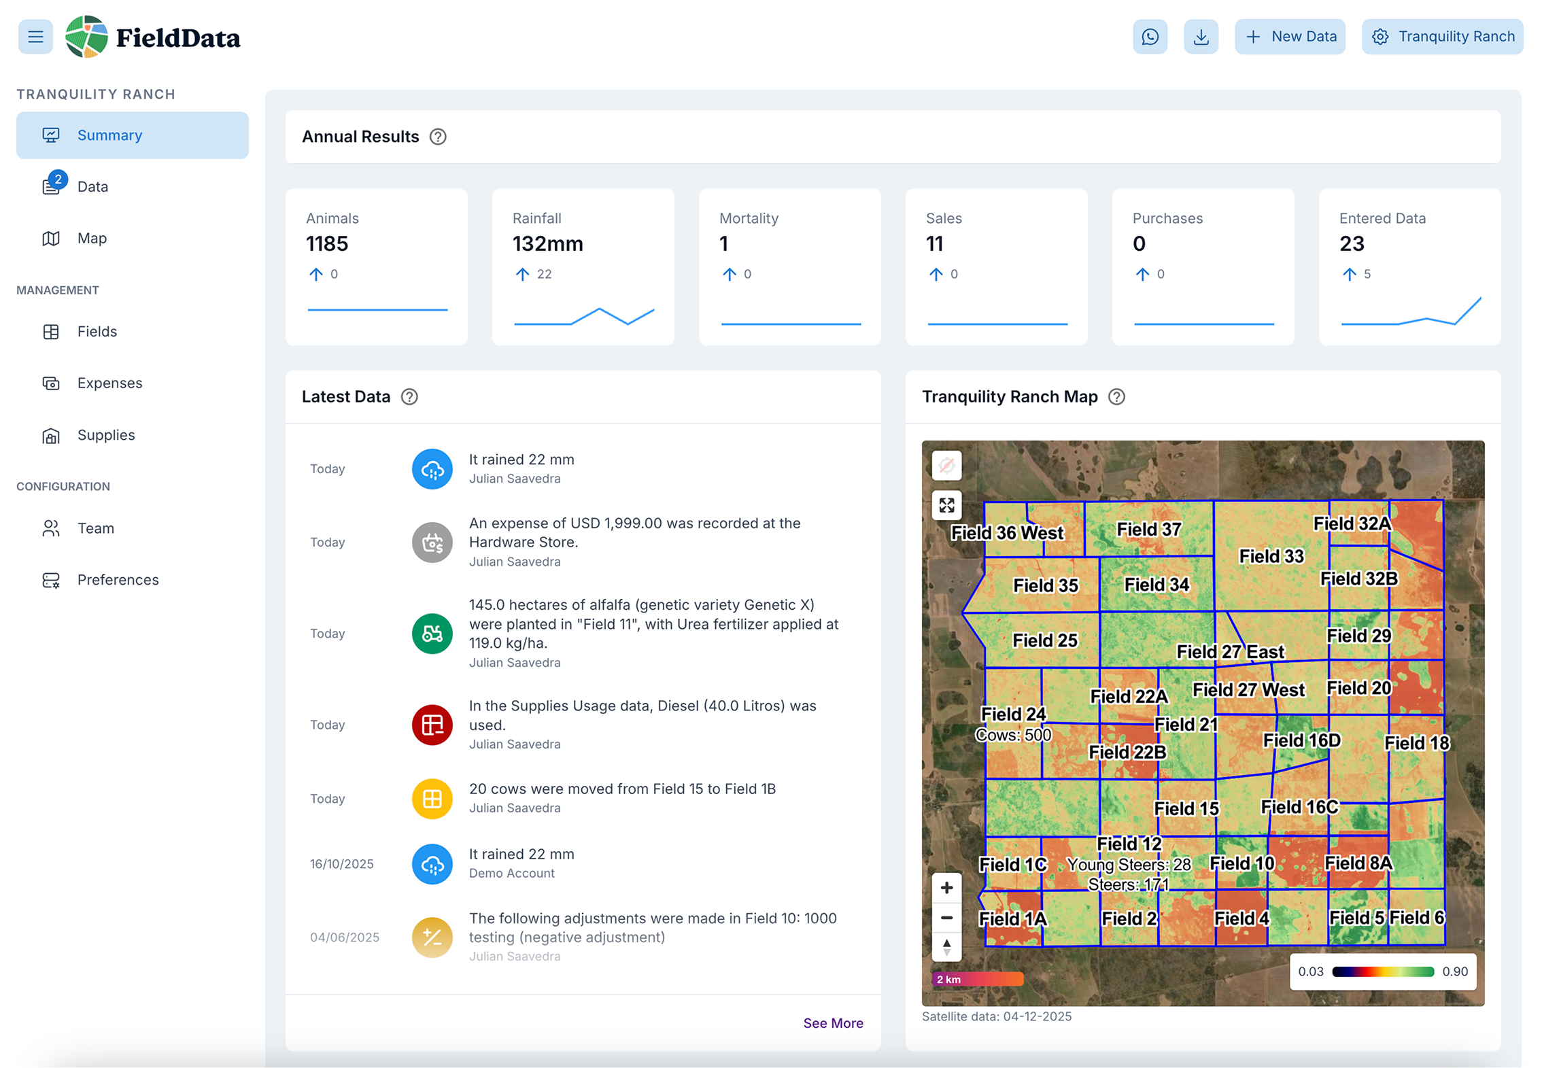Open Fields under Management
Screen dimensions: 1542x1068
(97, 332)
